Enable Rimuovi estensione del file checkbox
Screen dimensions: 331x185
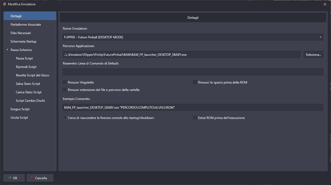coord(65,90)
